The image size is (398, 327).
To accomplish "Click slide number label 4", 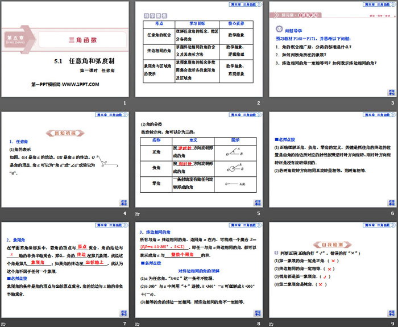I will (x=125, y=213).
